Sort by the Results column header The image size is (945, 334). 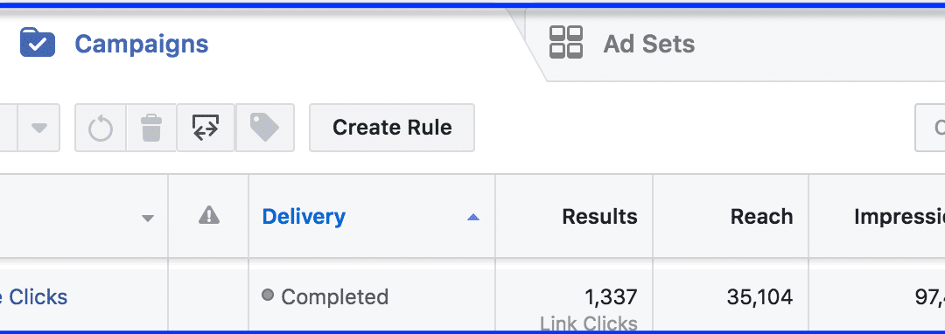pos(599,217)
